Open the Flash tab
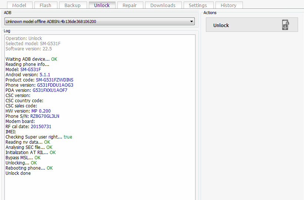Viewport: 304px width, 200px height. [x=46, y=5]
